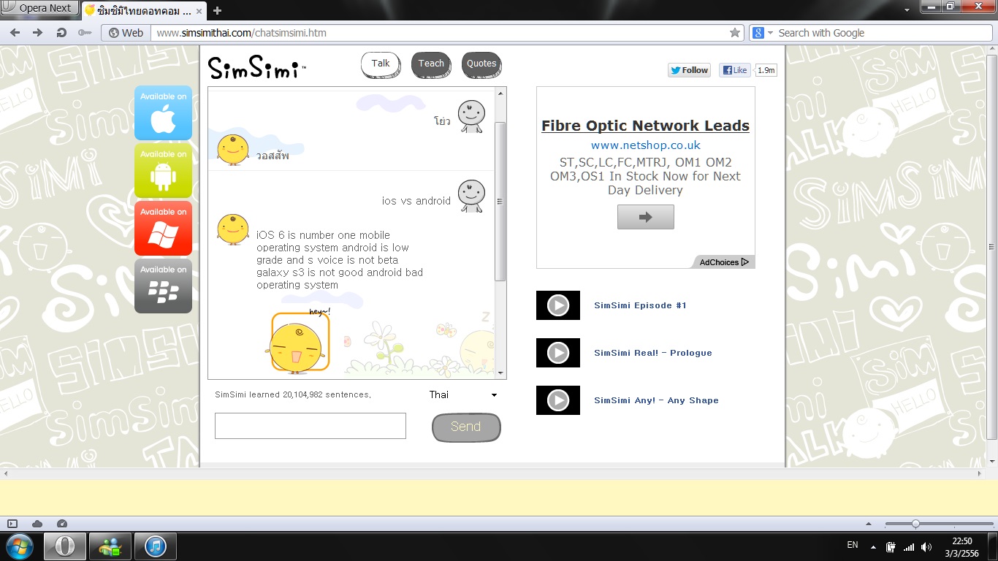Click the network signal tray icon
Viewport: 998px width, 561px height.
909,547
